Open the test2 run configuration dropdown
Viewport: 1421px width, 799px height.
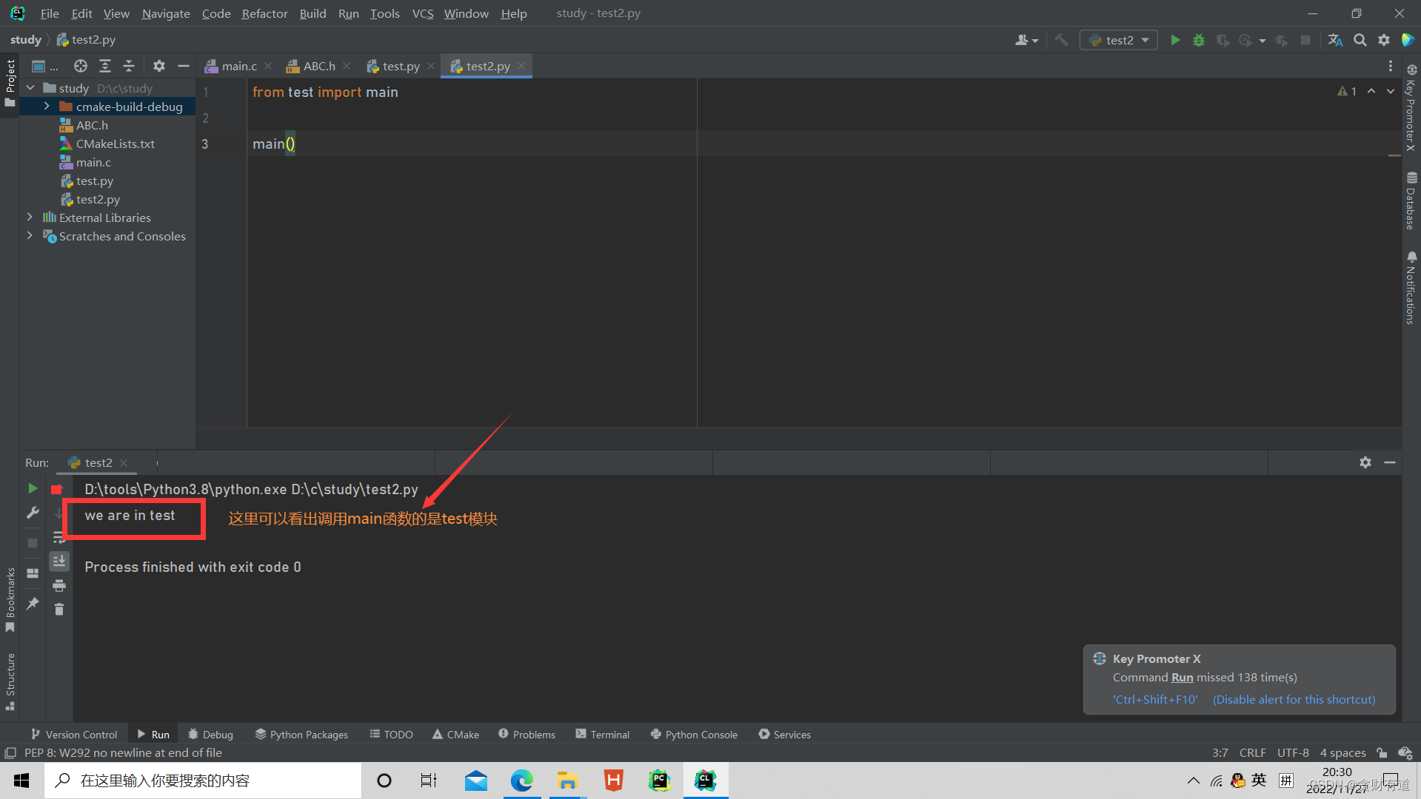point(1119,40)
